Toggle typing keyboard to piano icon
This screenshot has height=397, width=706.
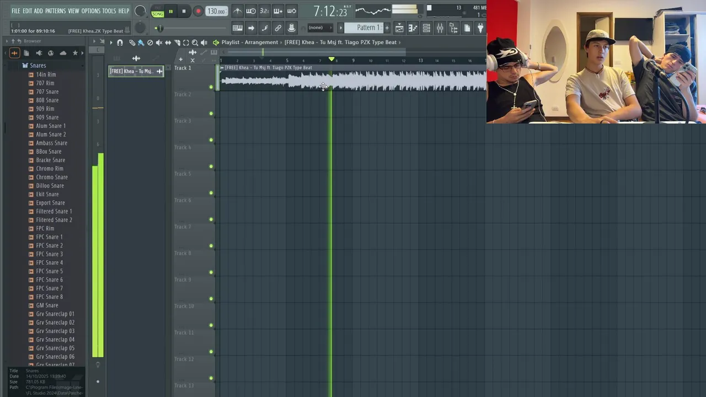(237, 28)
